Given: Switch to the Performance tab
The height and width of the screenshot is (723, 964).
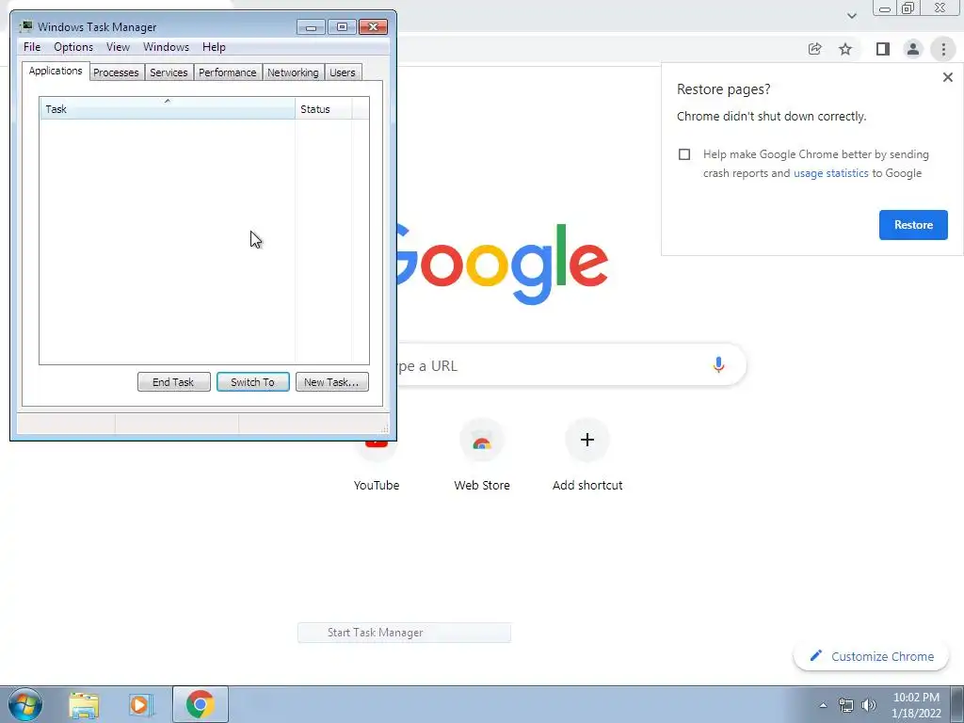Looking at the screenshot, I should (228, 72).
